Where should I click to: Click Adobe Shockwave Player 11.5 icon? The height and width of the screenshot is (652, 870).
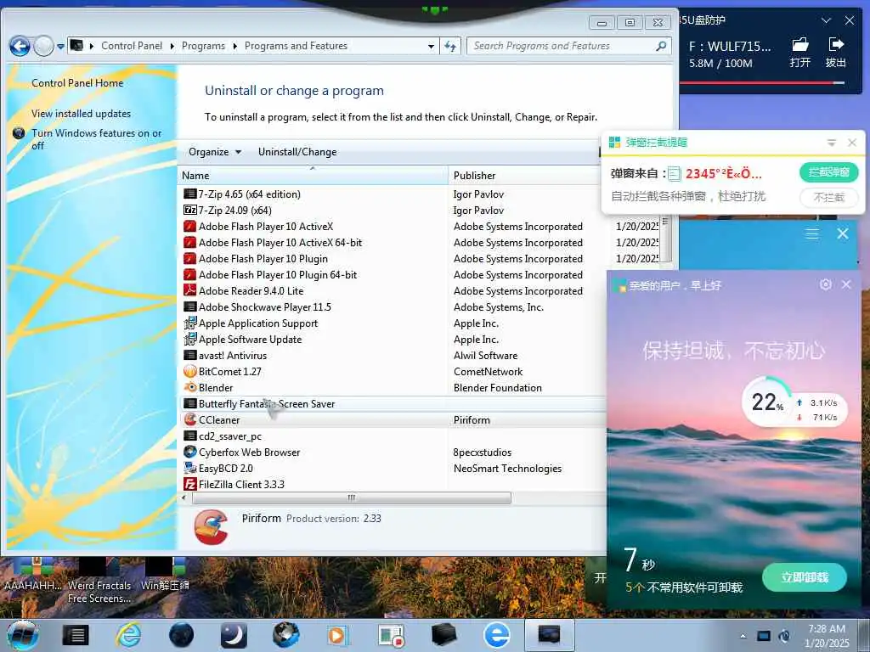pyautogui.click(x=189, y=306)
